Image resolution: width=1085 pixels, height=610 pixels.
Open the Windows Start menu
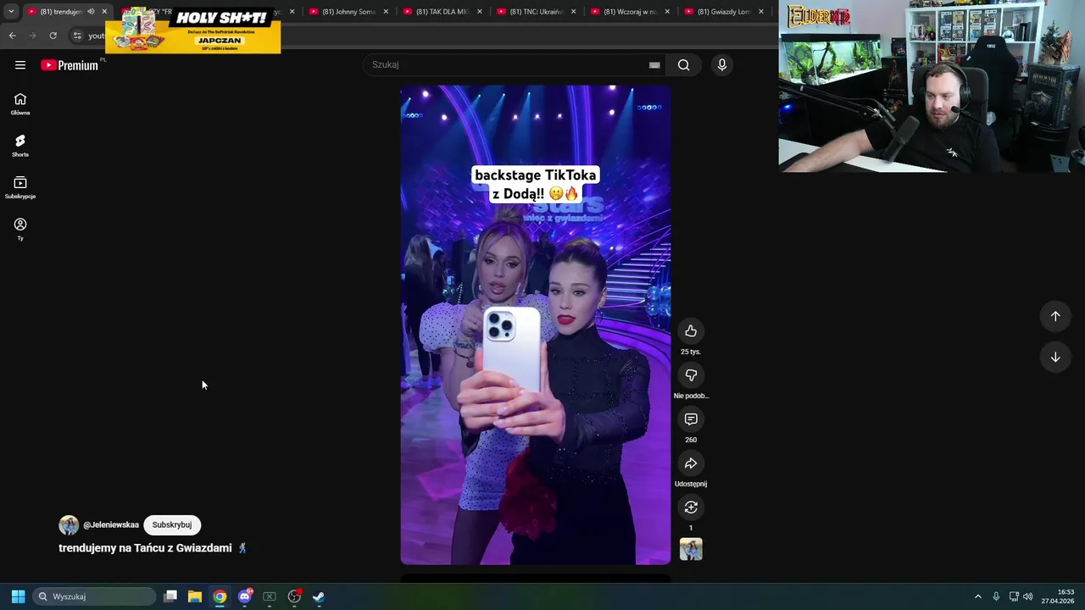coord(18,596)
